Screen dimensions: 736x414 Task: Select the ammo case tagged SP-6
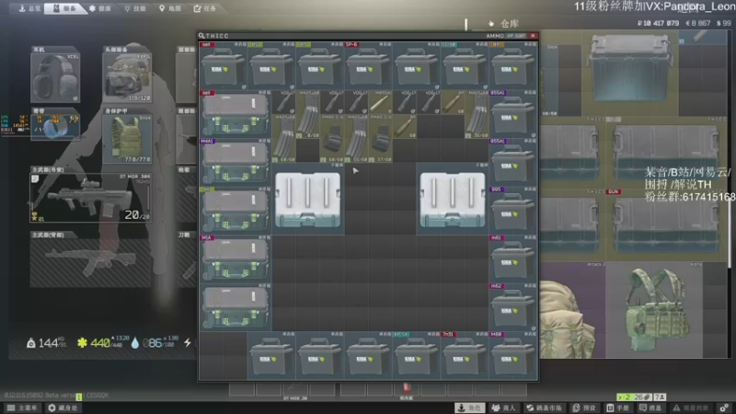pyautogui.click(x=368, y=65)
